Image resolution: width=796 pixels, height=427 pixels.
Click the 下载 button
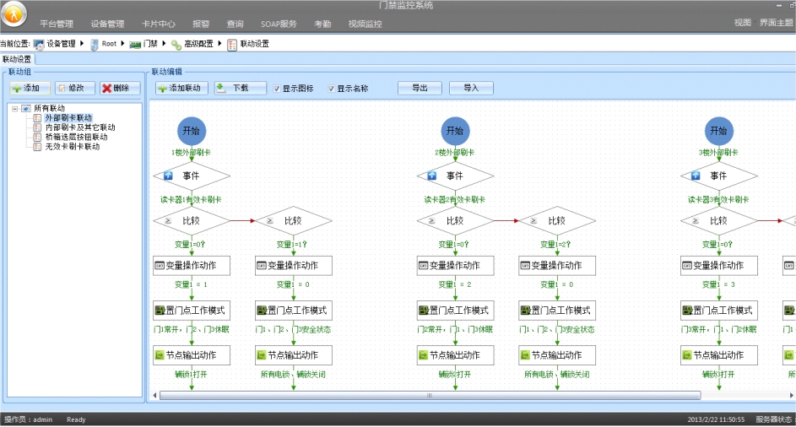tap(240, 89)
